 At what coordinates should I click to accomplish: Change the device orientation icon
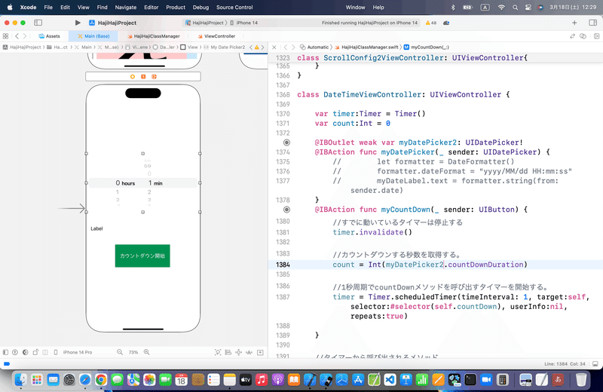tap(35, 352)
